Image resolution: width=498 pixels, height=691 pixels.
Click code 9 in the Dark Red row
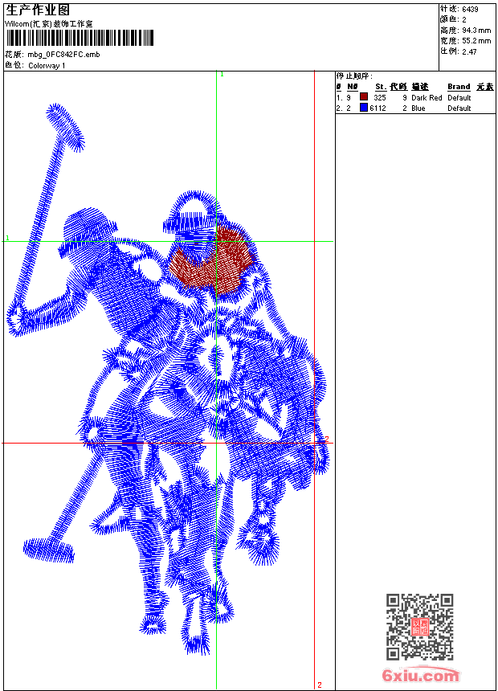(x=405, y=97)
